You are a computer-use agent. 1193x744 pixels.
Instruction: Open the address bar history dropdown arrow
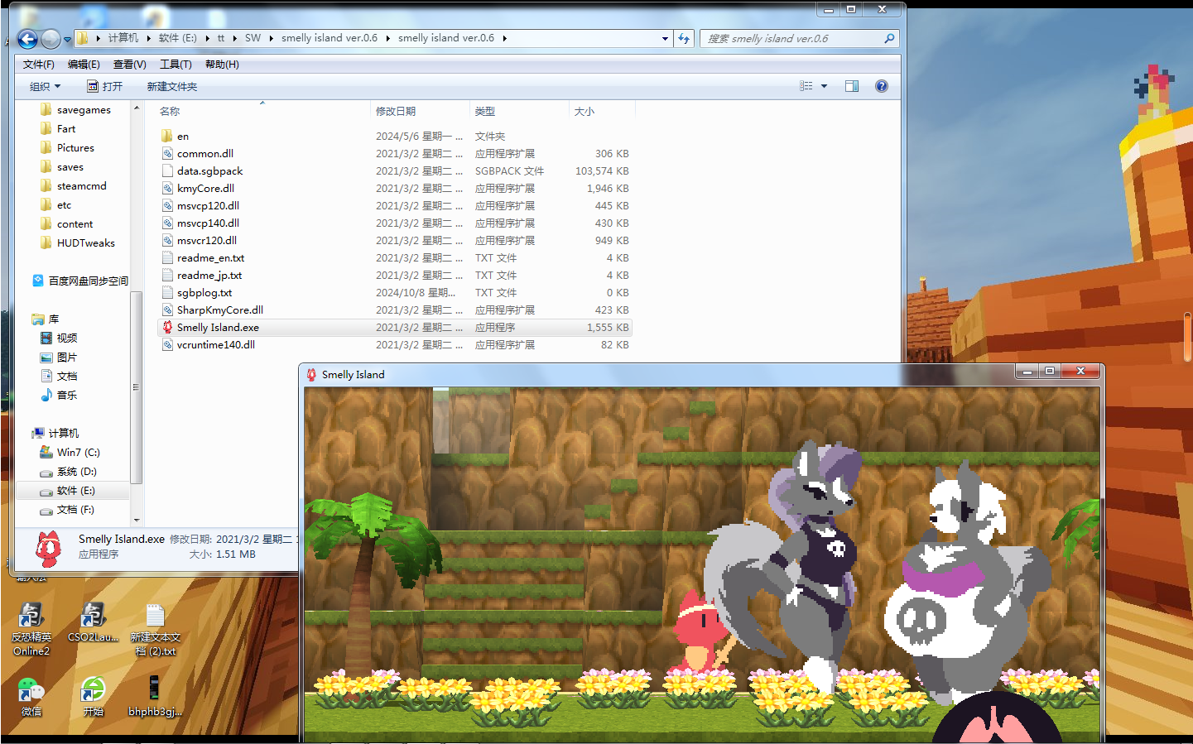pyautogui.click(x=664, y=38)
